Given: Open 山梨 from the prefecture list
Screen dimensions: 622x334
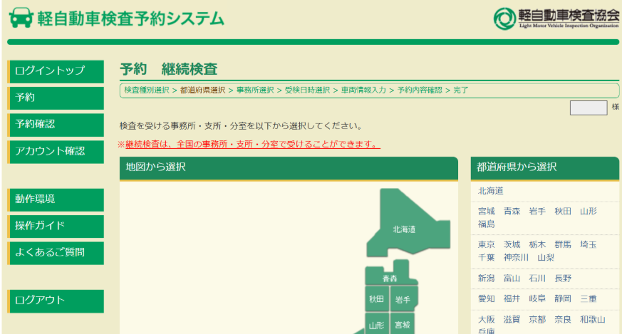Looking at the screenshot, I should click(546, 257).
